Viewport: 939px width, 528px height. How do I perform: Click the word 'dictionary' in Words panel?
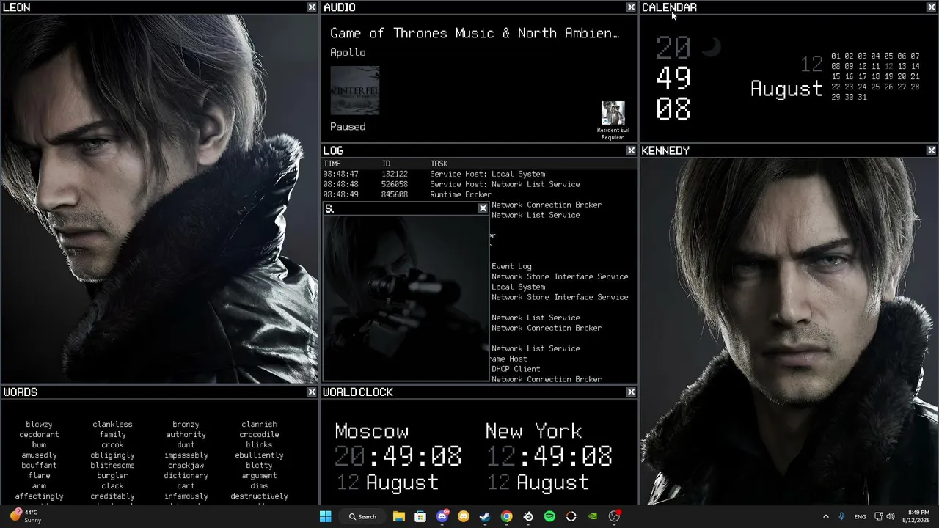186,475
